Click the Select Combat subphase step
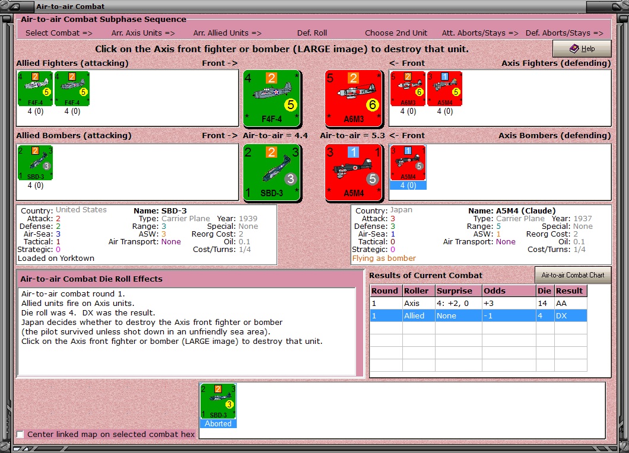 59,33
